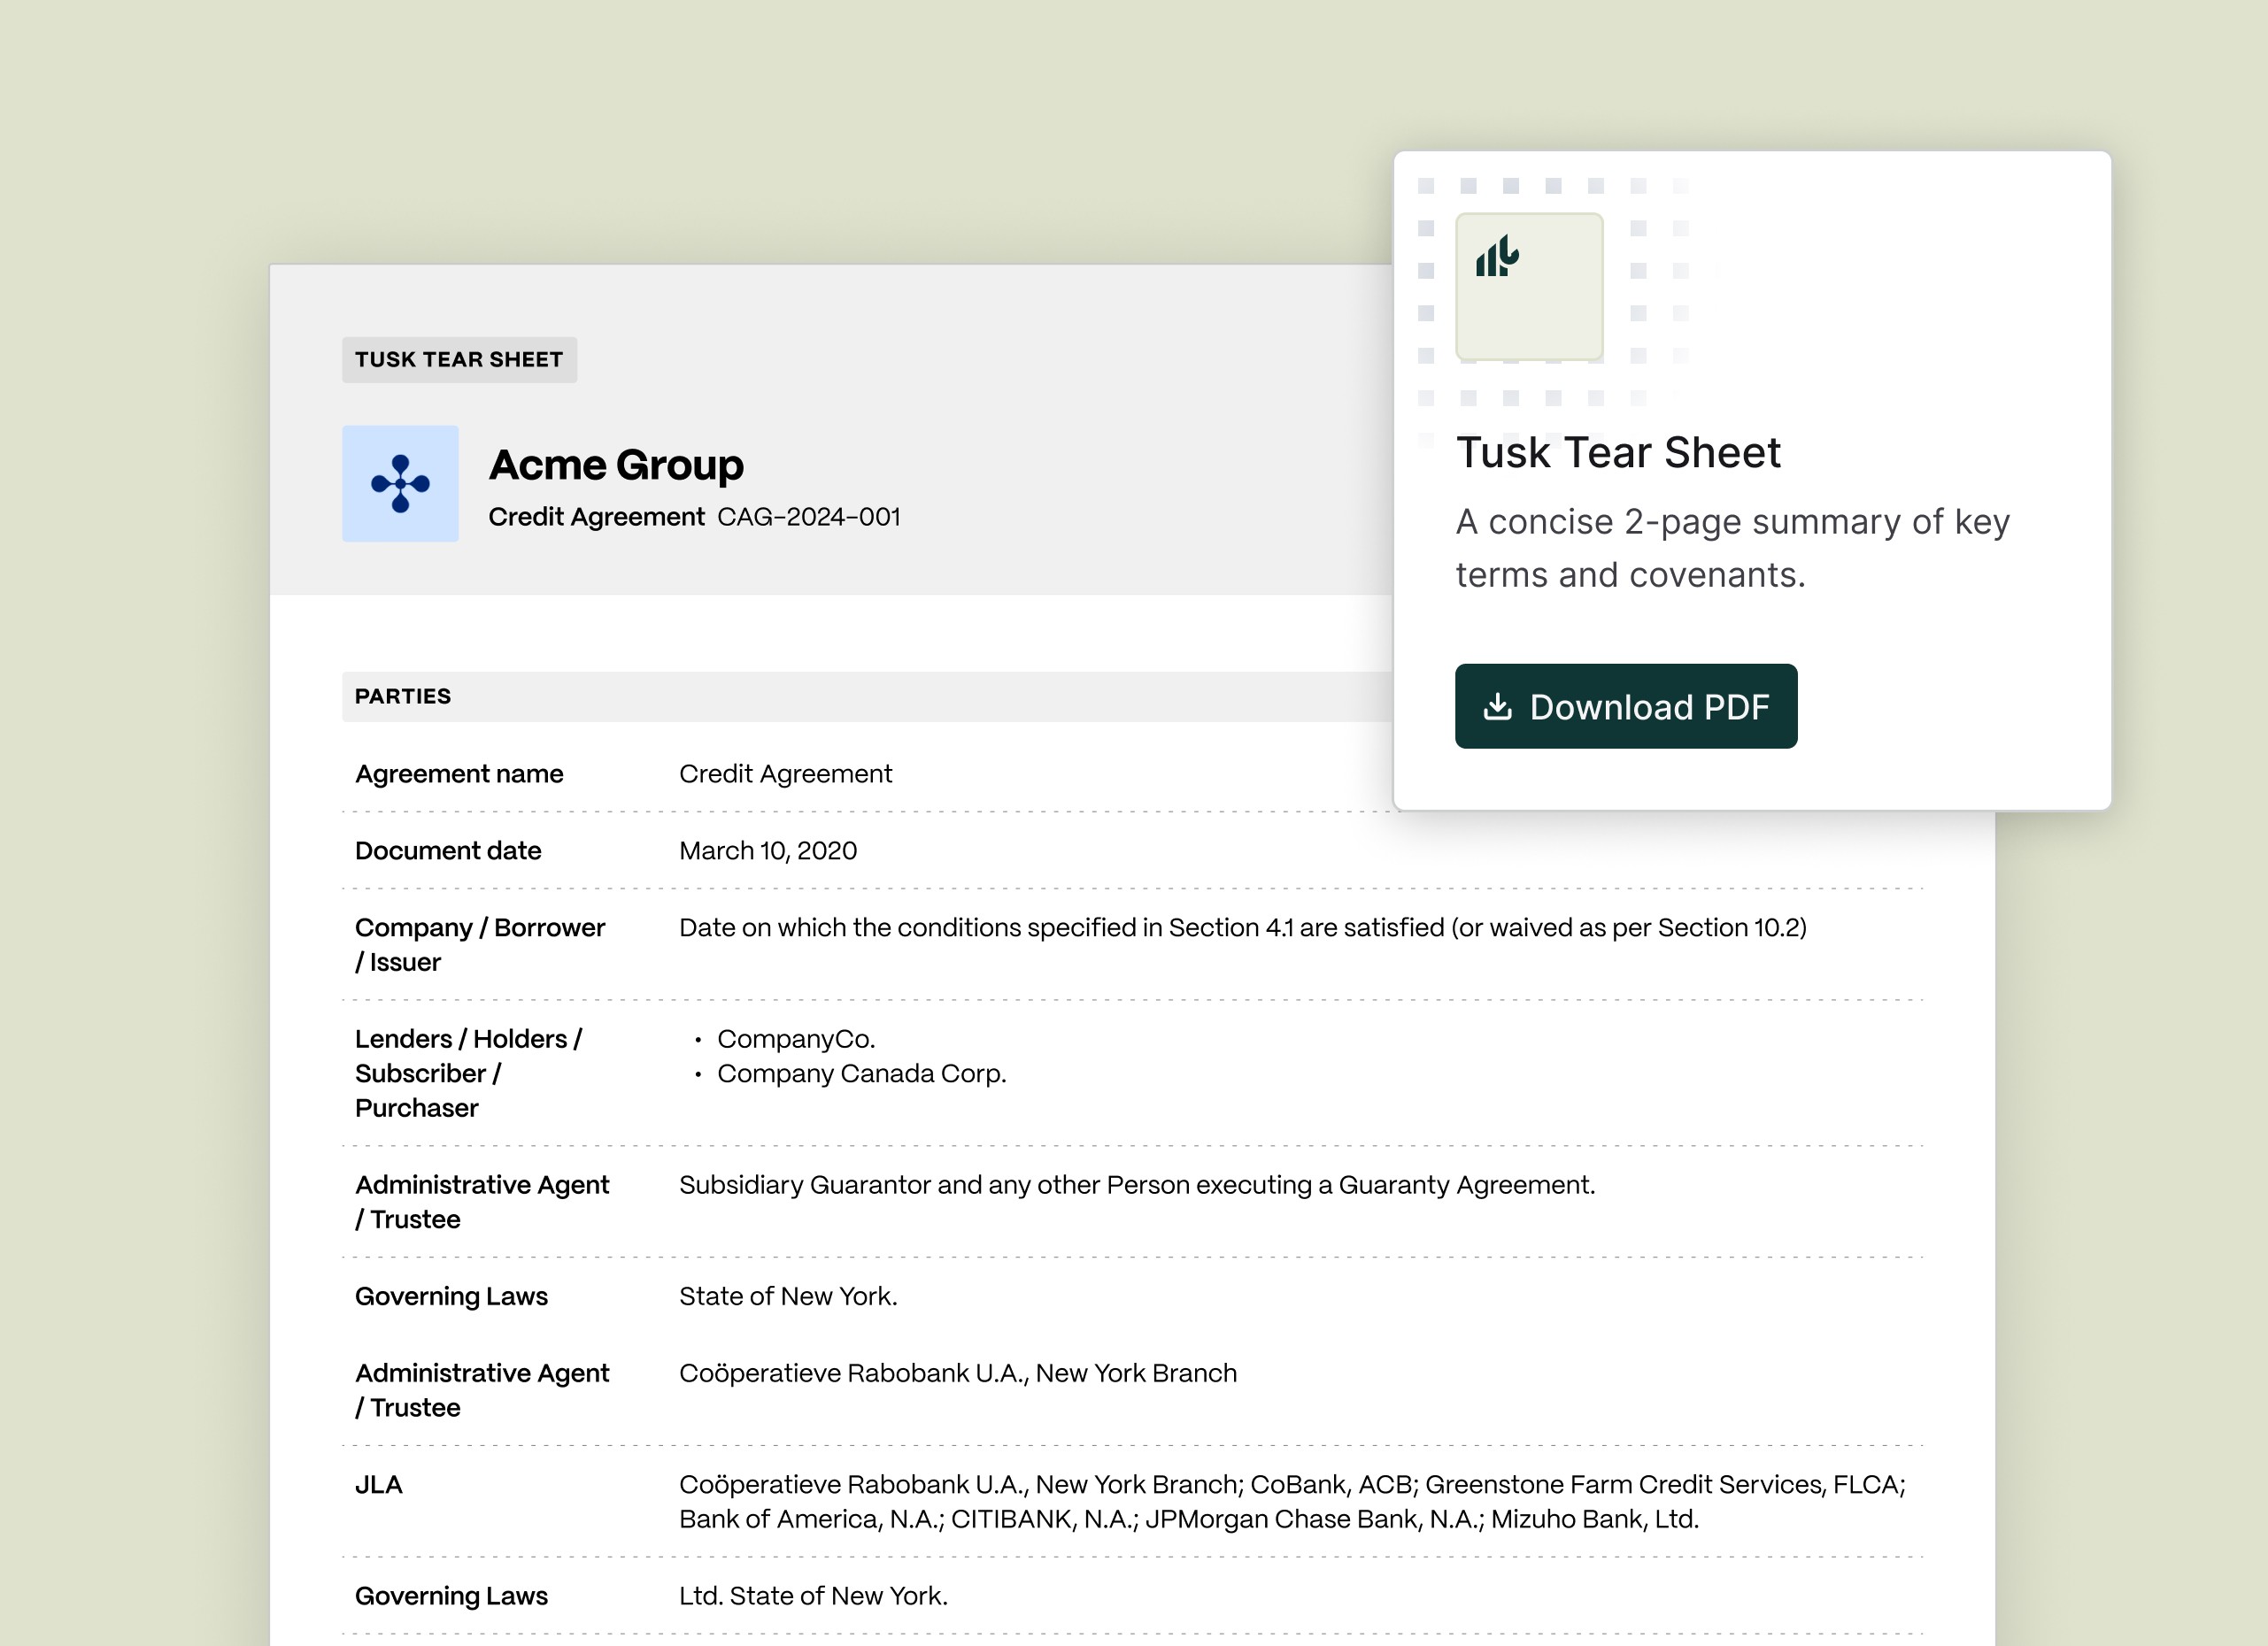2268x1646 pixels.
Task: Click the Credit Agreement value cell
Action: tap(785, 773)
